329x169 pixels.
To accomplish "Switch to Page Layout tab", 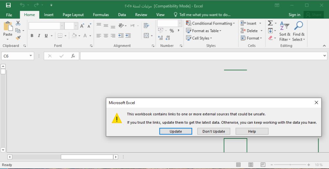I will 73,15.
